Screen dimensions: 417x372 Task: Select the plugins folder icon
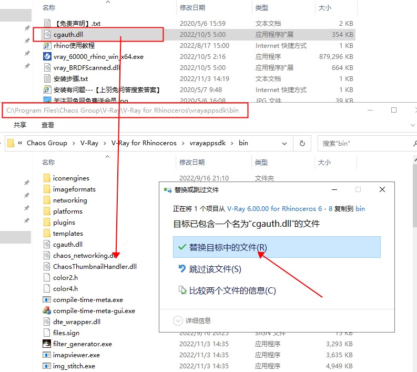[x=47, y=222]
